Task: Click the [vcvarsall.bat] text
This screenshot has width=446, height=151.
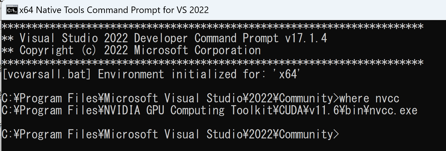Action: [x=46, y=74]
